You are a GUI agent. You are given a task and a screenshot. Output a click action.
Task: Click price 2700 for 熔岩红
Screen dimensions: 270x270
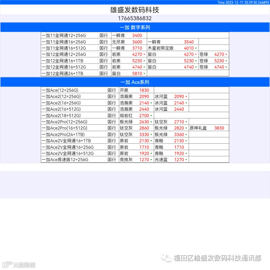coord(144,115)
